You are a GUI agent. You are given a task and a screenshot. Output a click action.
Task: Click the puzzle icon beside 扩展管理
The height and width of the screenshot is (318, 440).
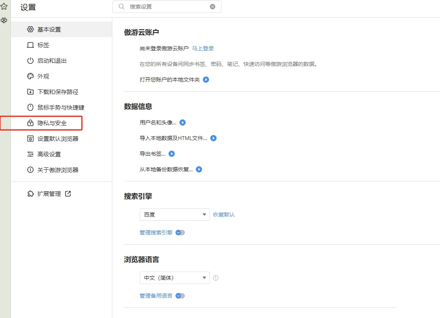30,194
